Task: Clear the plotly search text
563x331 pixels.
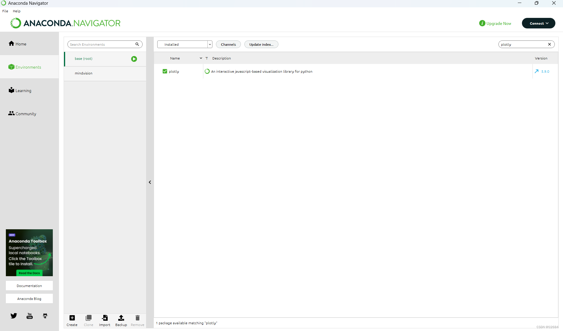Action: tap(550, 44)
